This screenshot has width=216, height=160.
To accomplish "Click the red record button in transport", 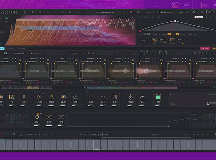I will pyautogui.click(x=2, y=134).
